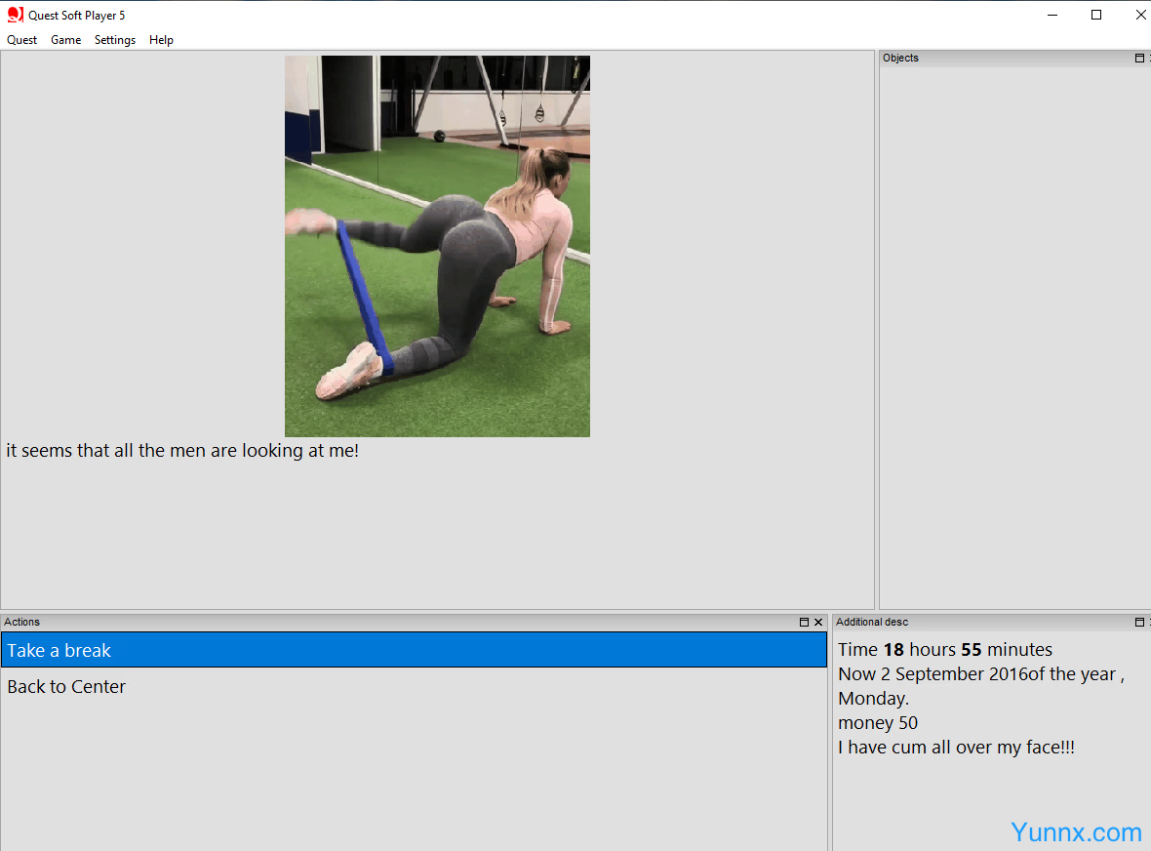Undock the Objects panel with its float icon

pos(1139,59)
